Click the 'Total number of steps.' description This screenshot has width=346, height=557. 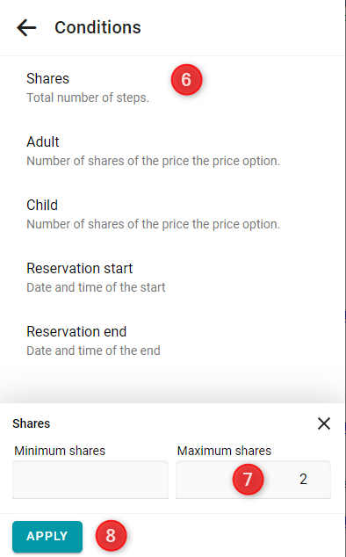88,98
